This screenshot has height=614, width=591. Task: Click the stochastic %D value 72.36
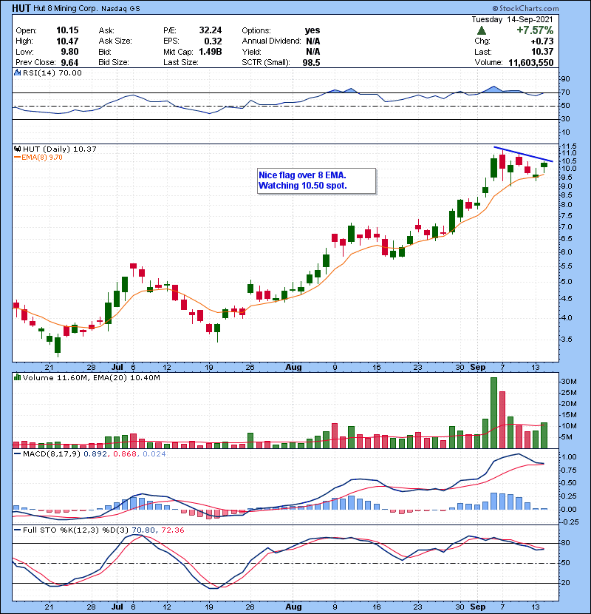(172, 530)
